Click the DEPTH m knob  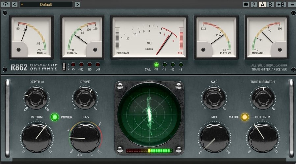(36, 98)
